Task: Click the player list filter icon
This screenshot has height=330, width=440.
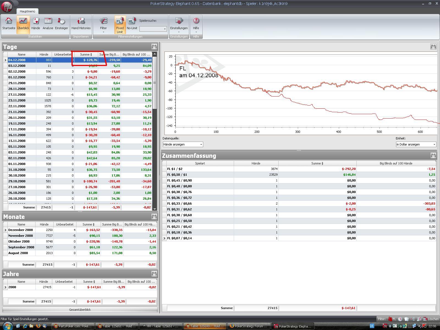Action: 419,319
